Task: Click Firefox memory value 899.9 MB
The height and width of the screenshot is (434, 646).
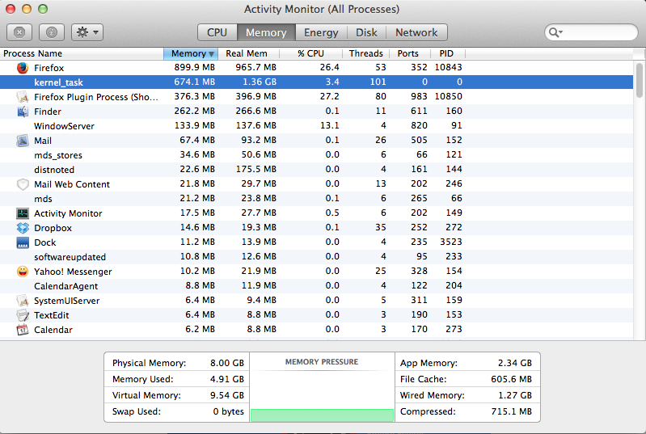Action: (195, 67)
